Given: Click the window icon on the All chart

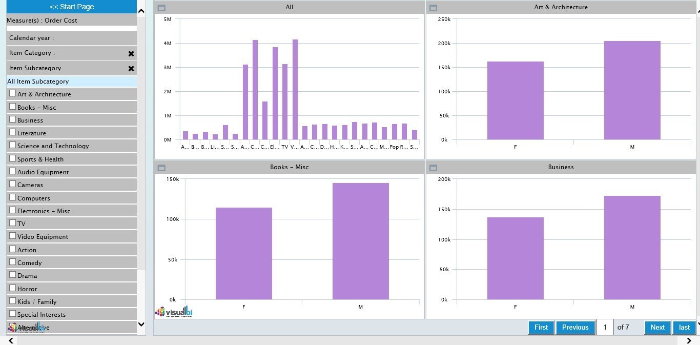Looking at the screenshot, I should coord(161,8).
